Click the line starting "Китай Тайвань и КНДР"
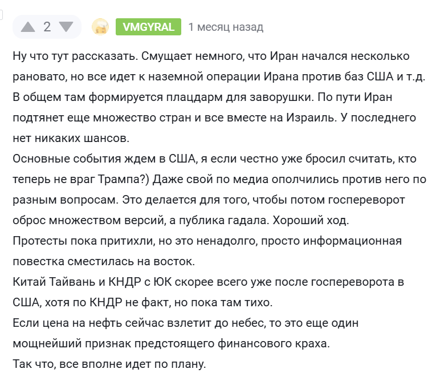The image size is (444, 377). 209,282
